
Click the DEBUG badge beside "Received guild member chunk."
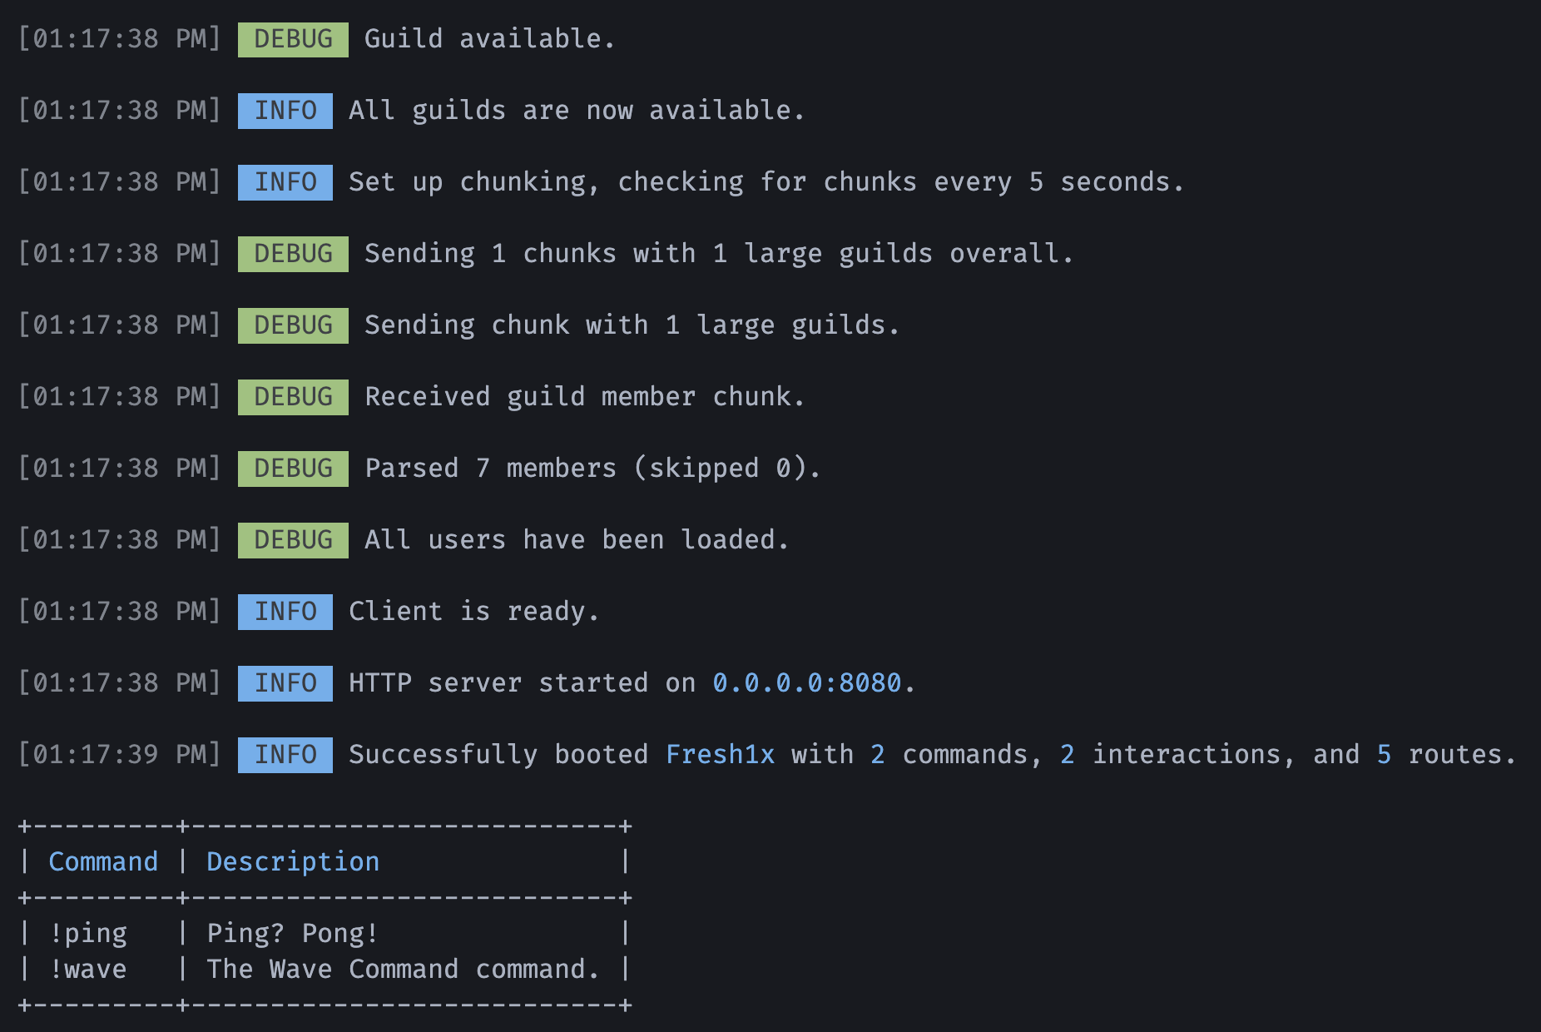coord(293,397)
